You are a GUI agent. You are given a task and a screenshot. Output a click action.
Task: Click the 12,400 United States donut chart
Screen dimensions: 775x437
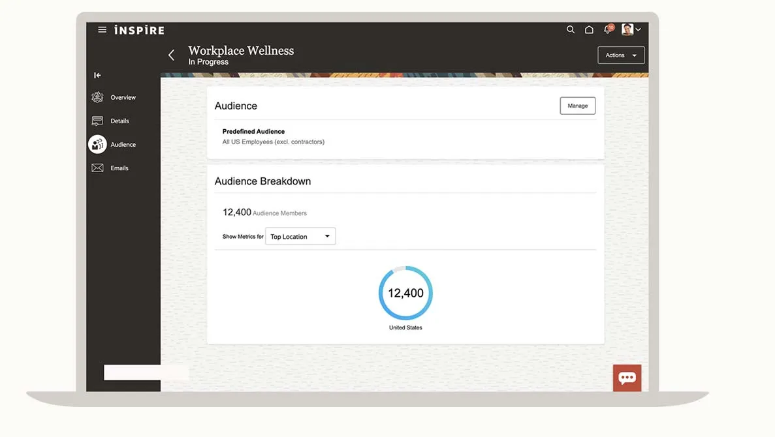(405, 293)
